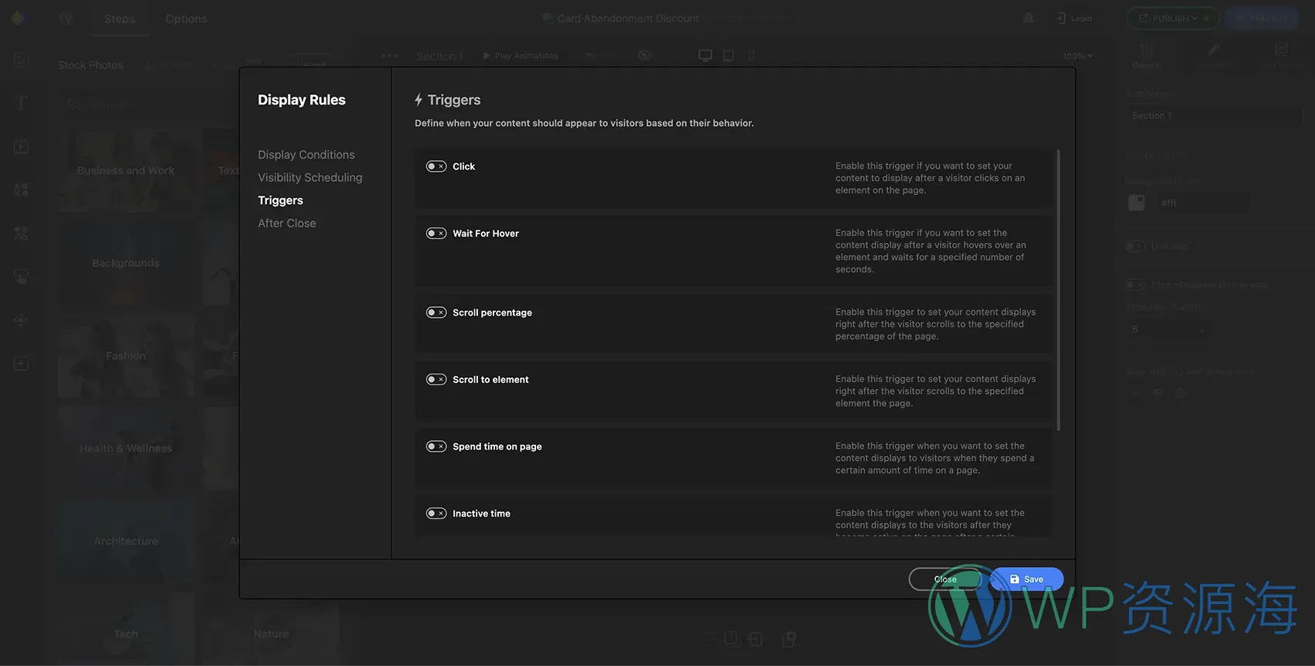The image size is (1315, 666).
Task: Save the display rules
Action: click(1026, 579)
